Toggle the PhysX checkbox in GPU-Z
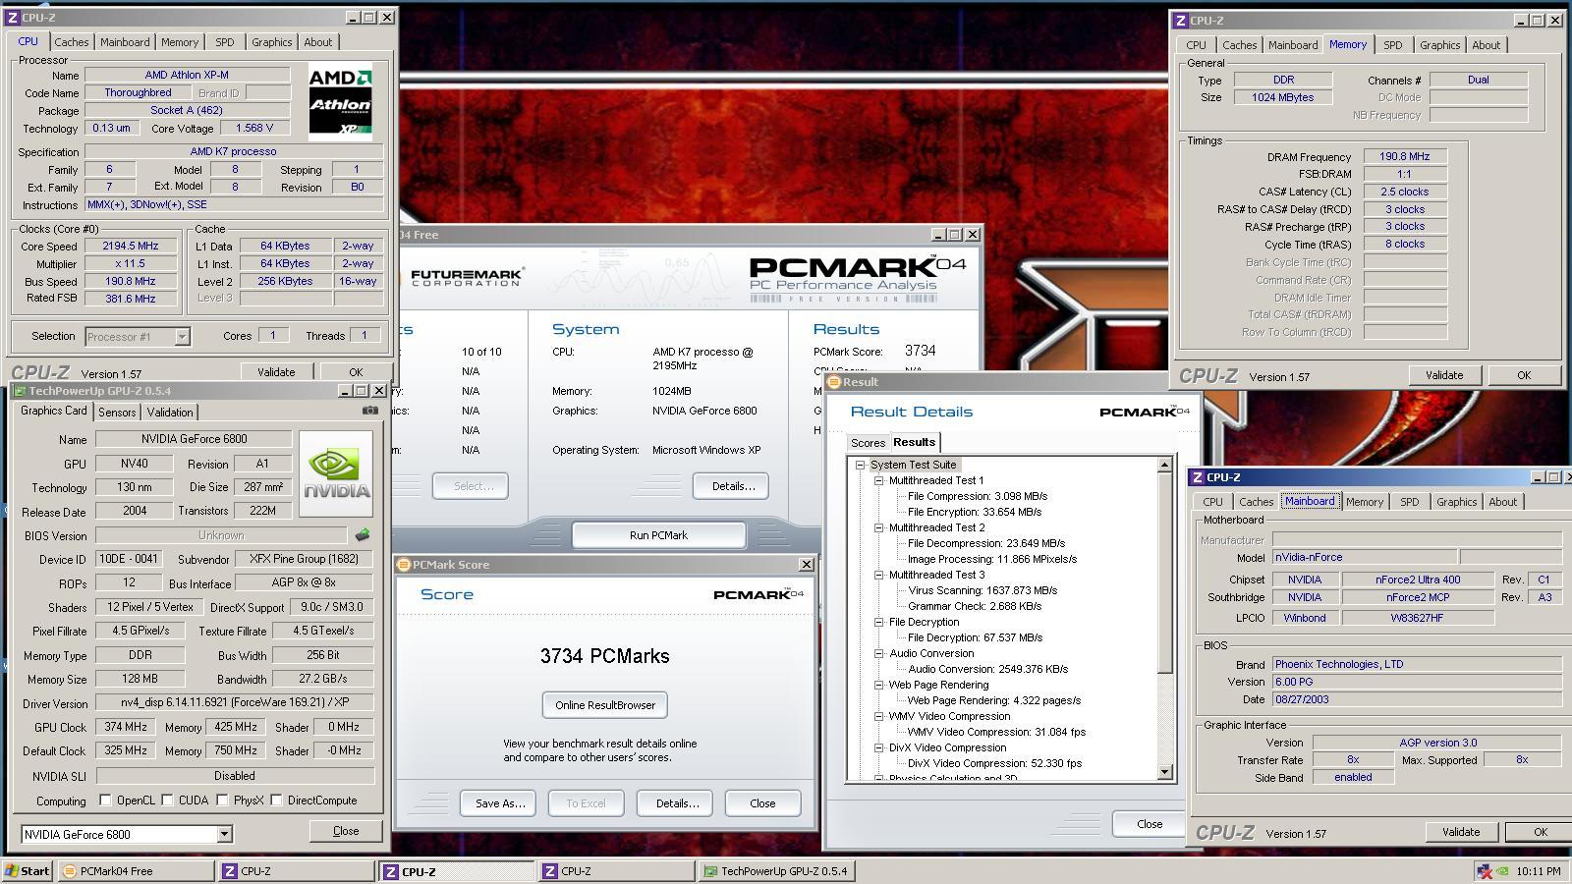The height and width of the screenshot is (884, 1572). click(x=223, y=801)
